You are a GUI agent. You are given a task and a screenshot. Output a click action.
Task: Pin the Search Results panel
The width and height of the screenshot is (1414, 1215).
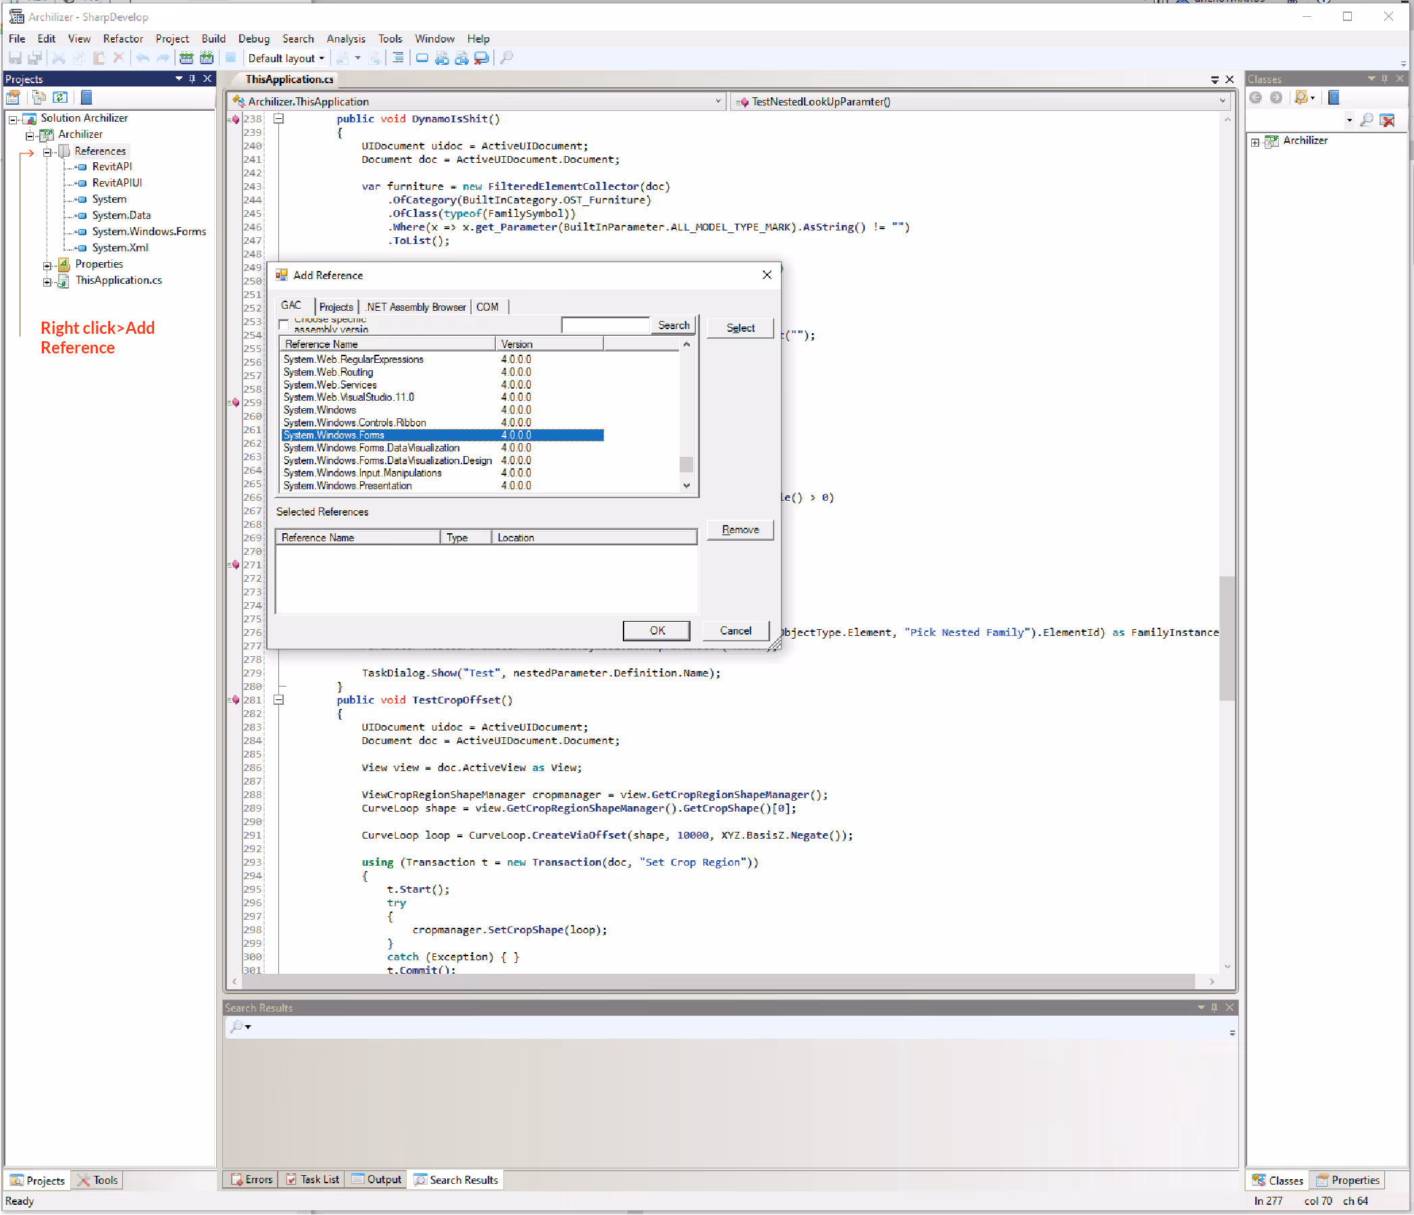1214,1008
